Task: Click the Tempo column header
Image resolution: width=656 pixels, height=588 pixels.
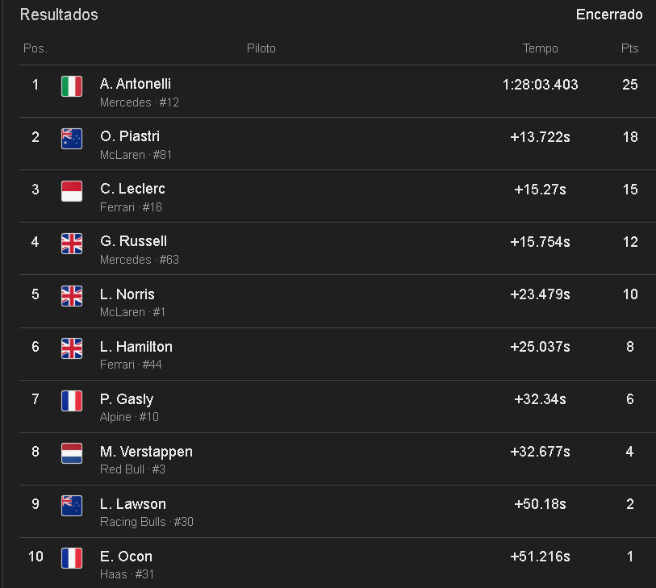Action: click(x=540, y=48)
